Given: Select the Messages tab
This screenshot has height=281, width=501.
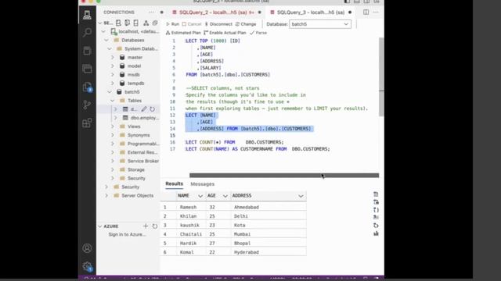Looking at the screenshot, I should pyautogui.click(x=202, y=184).
